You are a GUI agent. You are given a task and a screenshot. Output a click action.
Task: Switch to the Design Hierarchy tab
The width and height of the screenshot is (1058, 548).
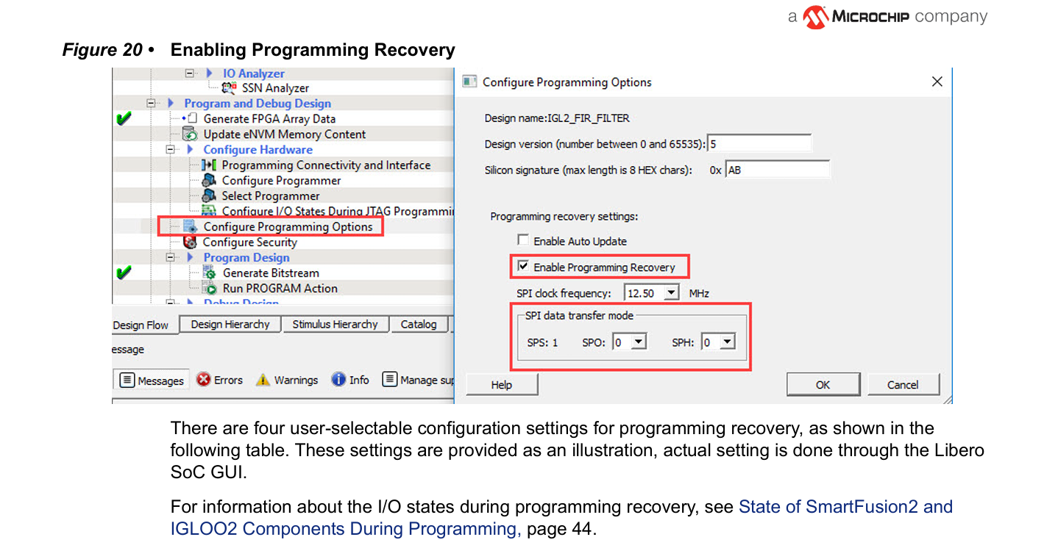pyautogui.click(x=230, y=325)
